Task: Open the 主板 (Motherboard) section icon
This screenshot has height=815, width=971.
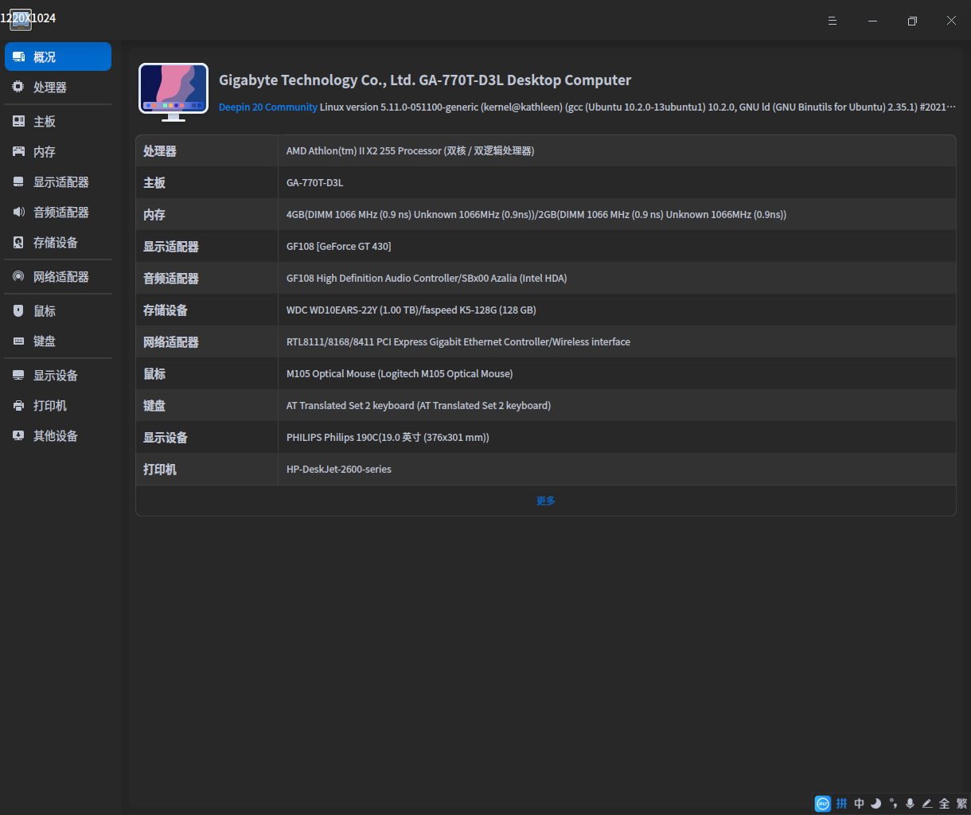Action: tap(18, 120)
